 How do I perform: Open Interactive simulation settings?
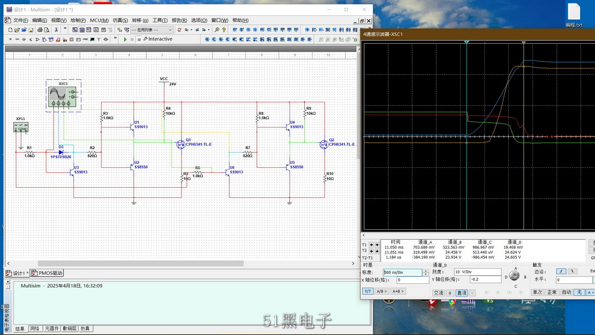tap(158, 39)
